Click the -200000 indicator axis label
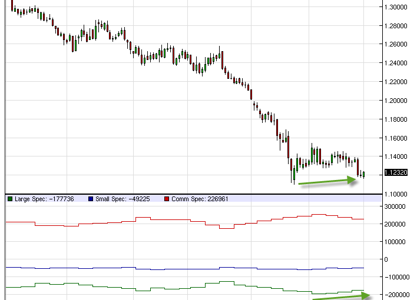Viewport: 417px width, 300px height. click(x=397, y=295)
